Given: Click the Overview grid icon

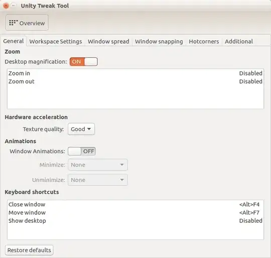Looking at the screenshot, I should point(14,23).
